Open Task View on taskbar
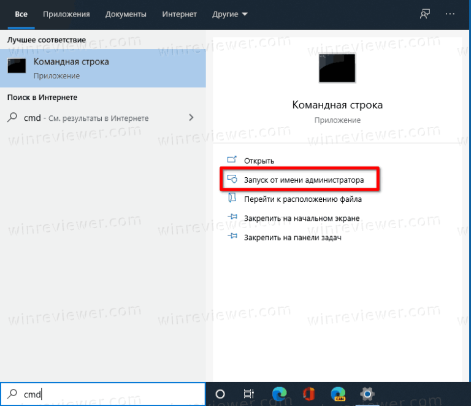The height and width of the screenshot is (406, 471). tap(249, 394)
